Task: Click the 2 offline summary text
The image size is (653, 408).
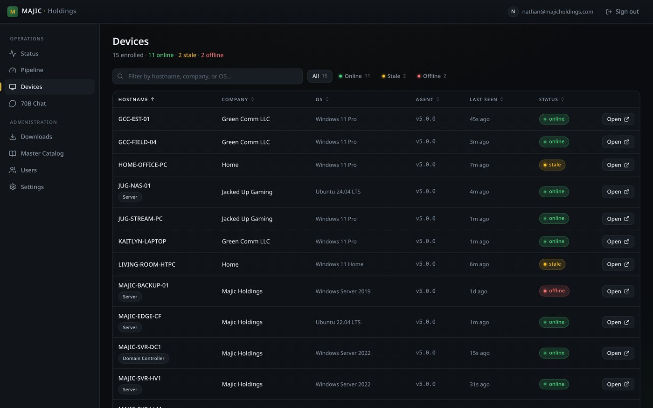Action: (x=212, y=55)
